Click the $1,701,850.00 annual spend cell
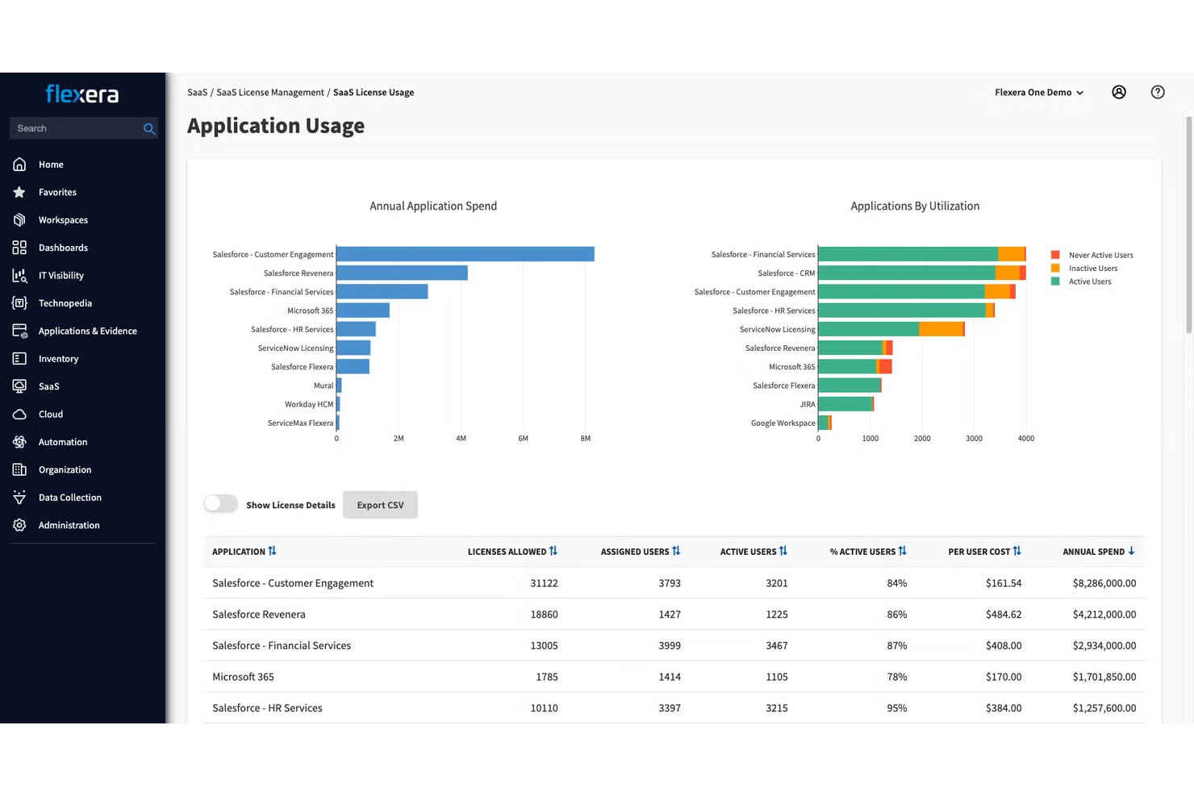 point(1104,677)
